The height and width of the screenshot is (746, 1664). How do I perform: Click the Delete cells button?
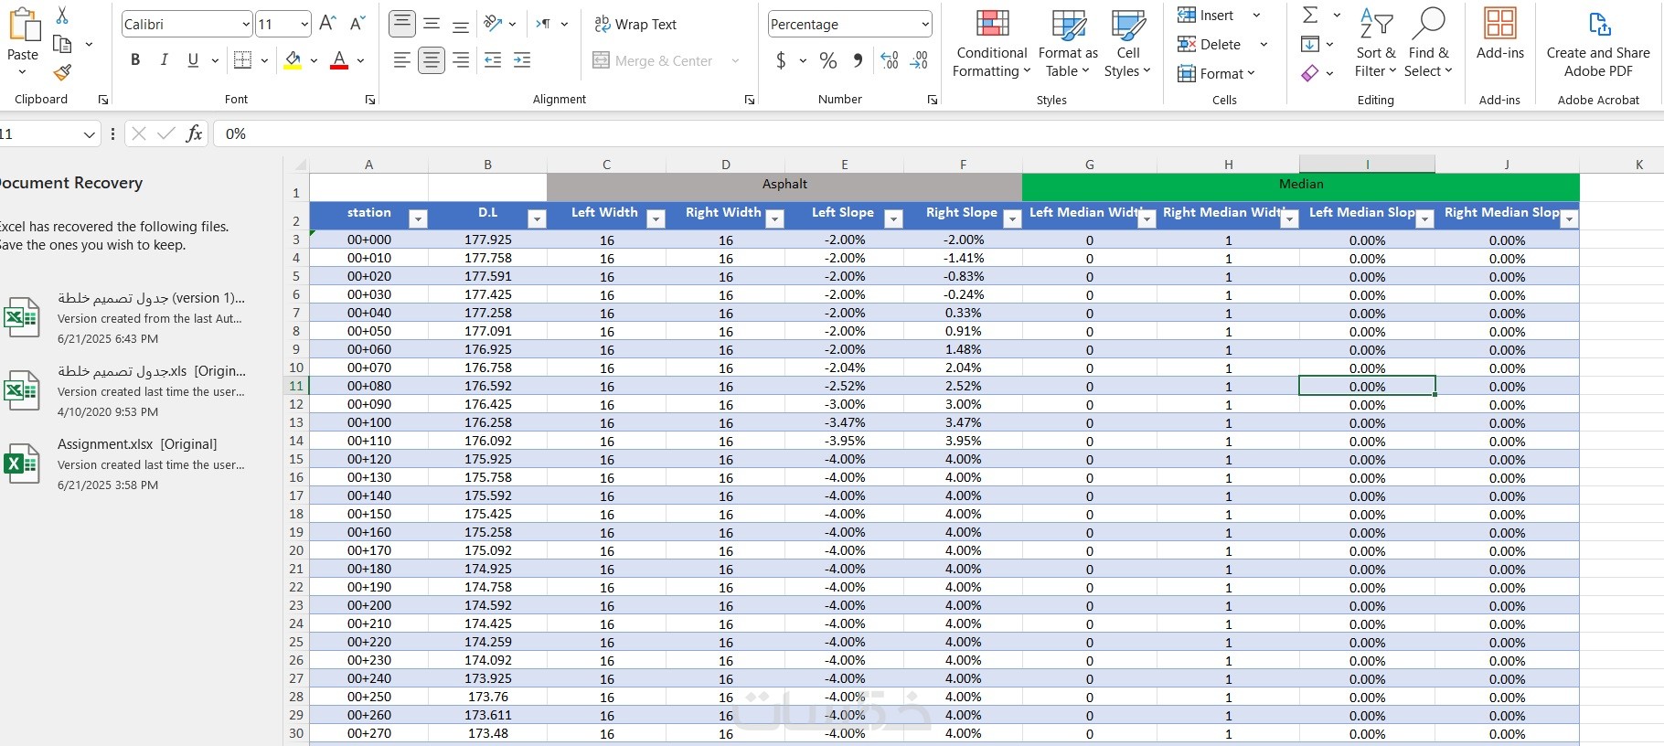1210,44
